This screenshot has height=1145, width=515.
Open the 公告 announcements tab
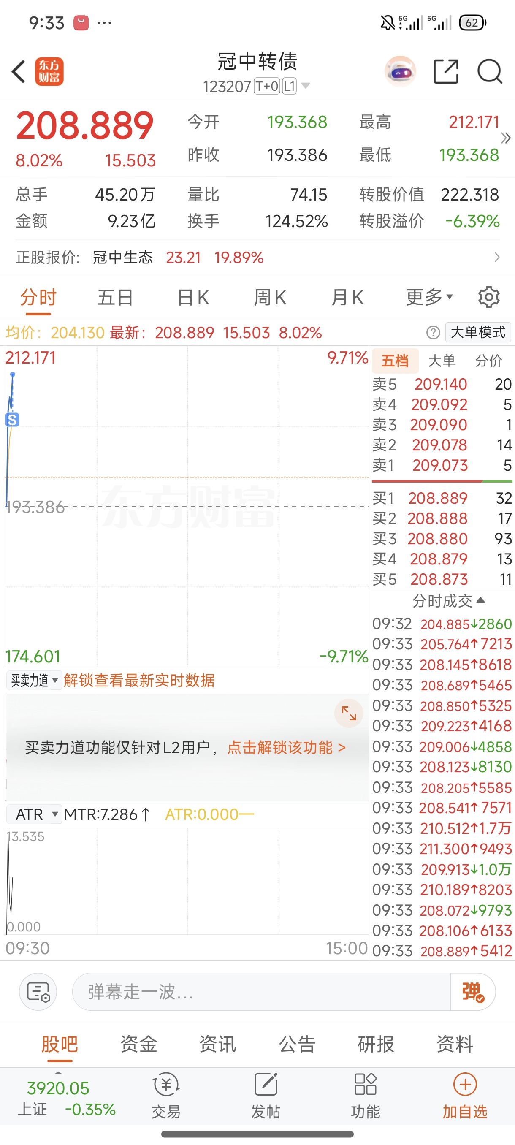[297, 1044]
